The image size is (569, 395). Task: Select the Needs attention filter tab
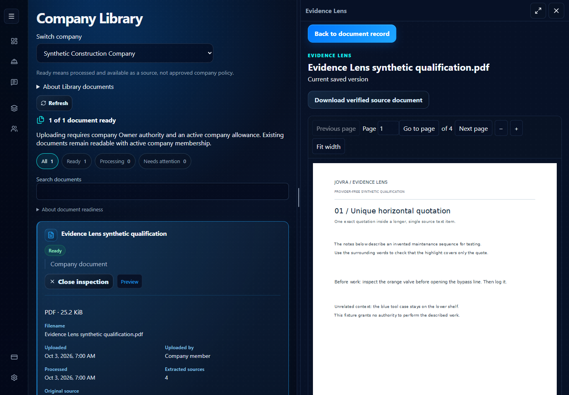pos(165,161)
